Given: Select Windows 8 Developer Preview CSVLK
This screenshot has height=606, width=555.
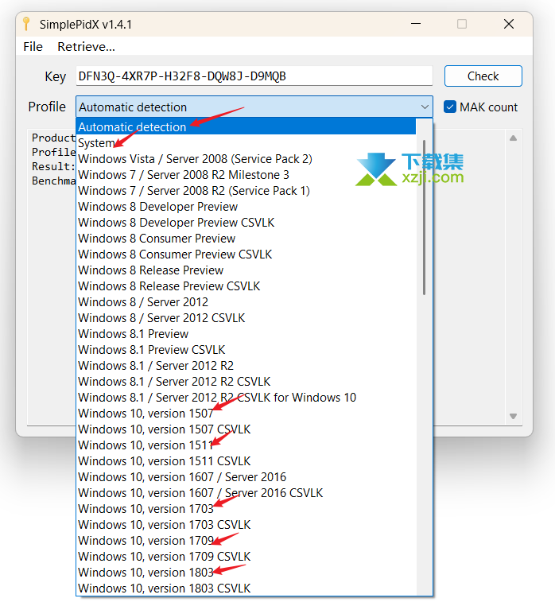Looking at the screenshot, I should coord(246,222).
